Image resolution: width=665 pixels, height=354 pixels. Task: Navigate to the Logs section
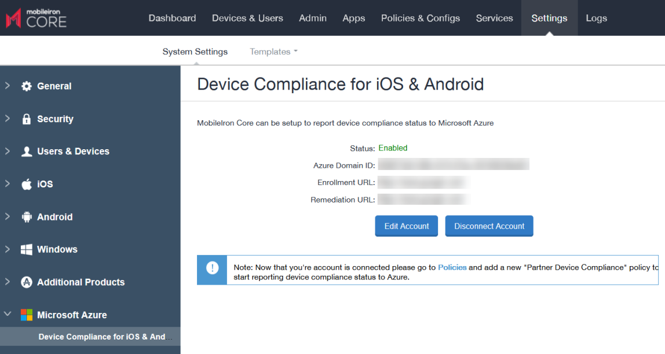point(596,18)
